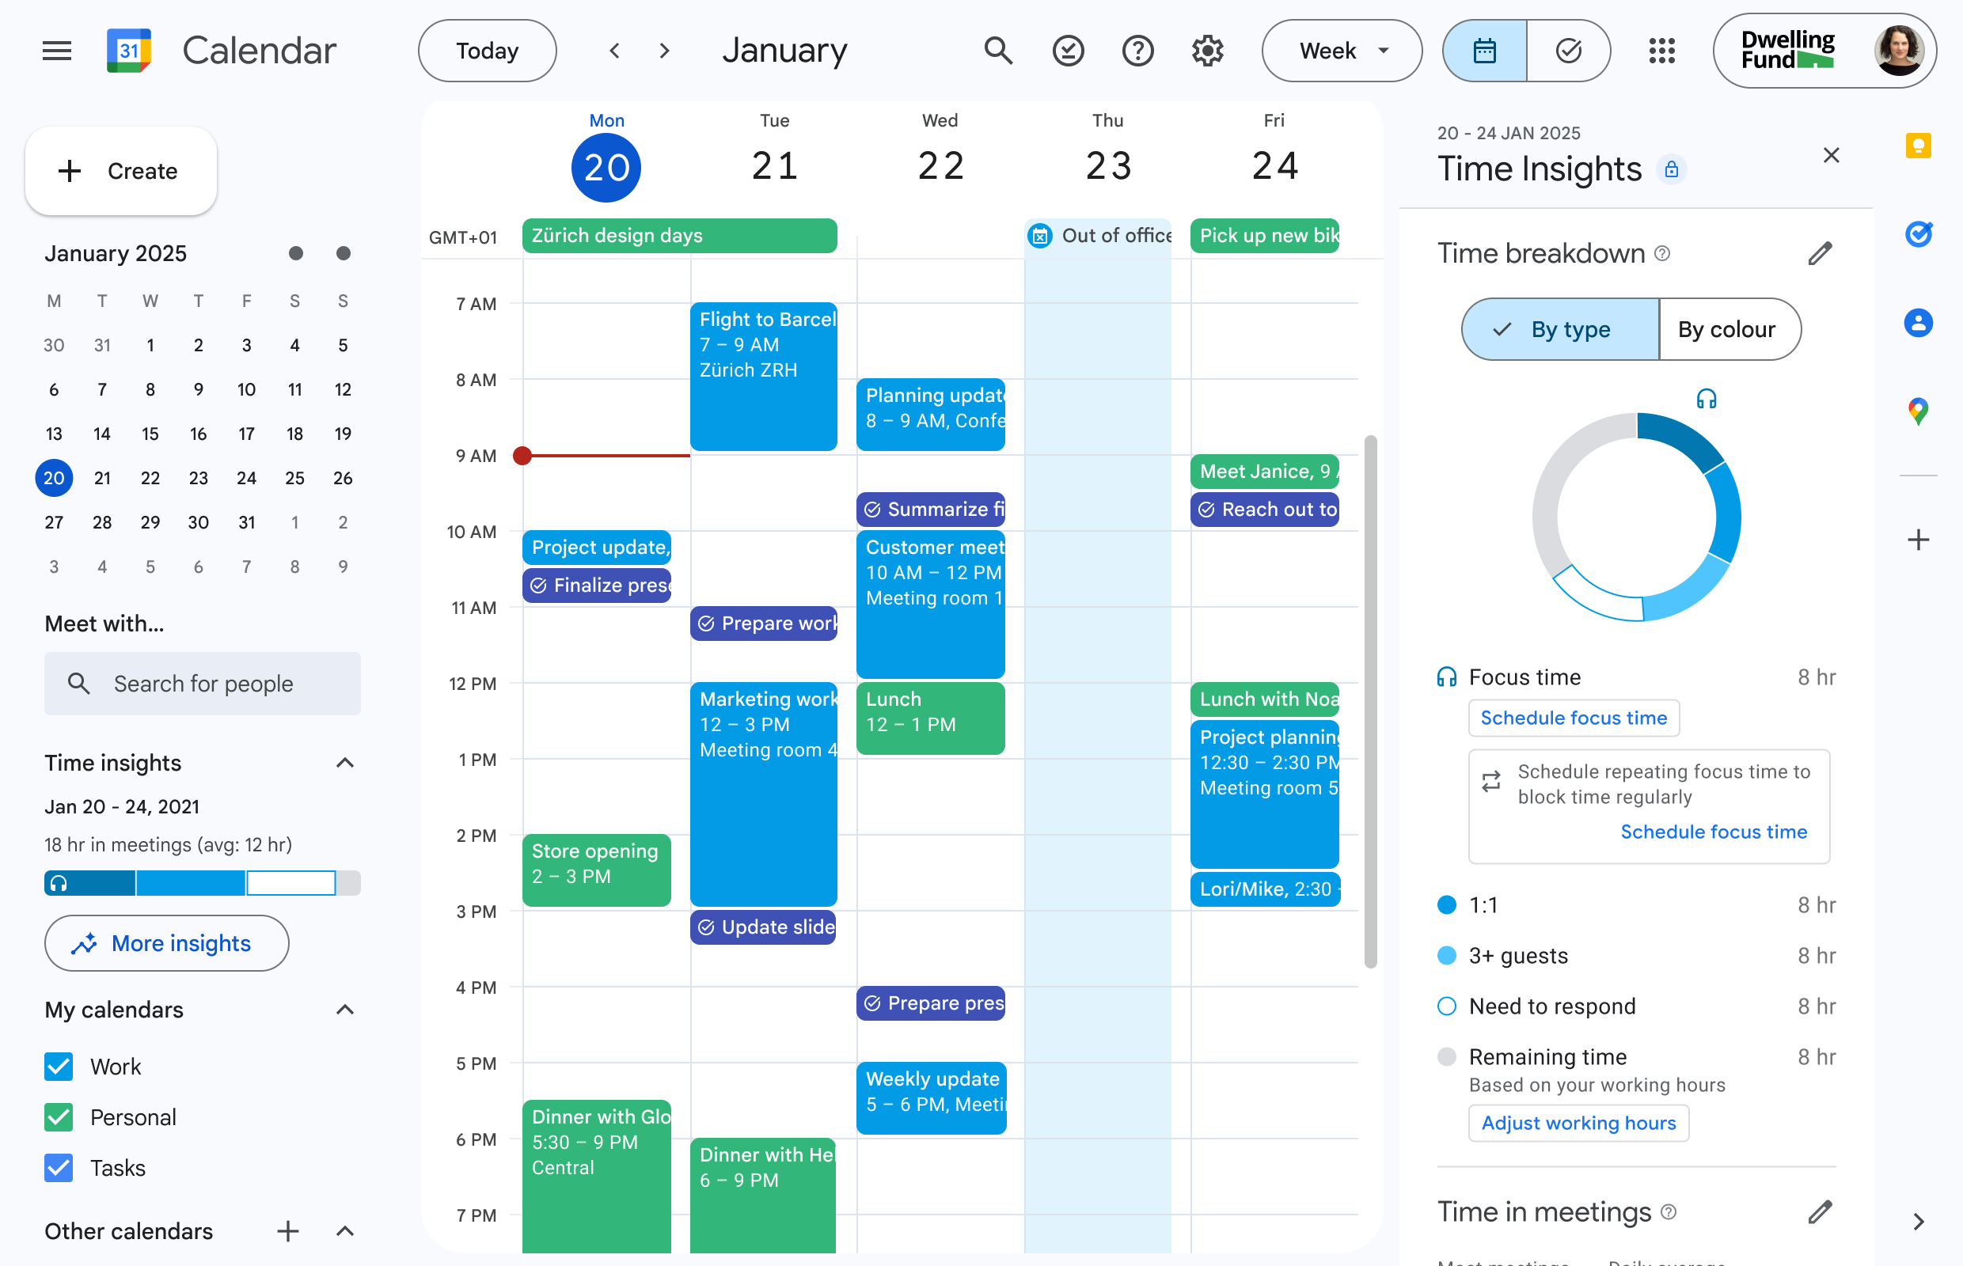Uncheck the Work calendar
The height and width of the screenshot is (1266, 1963).
point(58,1067)
